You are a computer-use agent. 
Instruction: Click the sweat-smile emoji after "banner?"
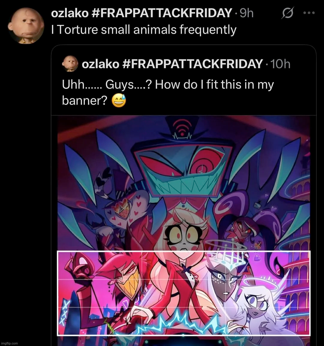(119, 101)
